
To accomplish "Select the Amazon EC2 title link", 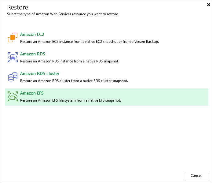I will [x=32, y=35].
